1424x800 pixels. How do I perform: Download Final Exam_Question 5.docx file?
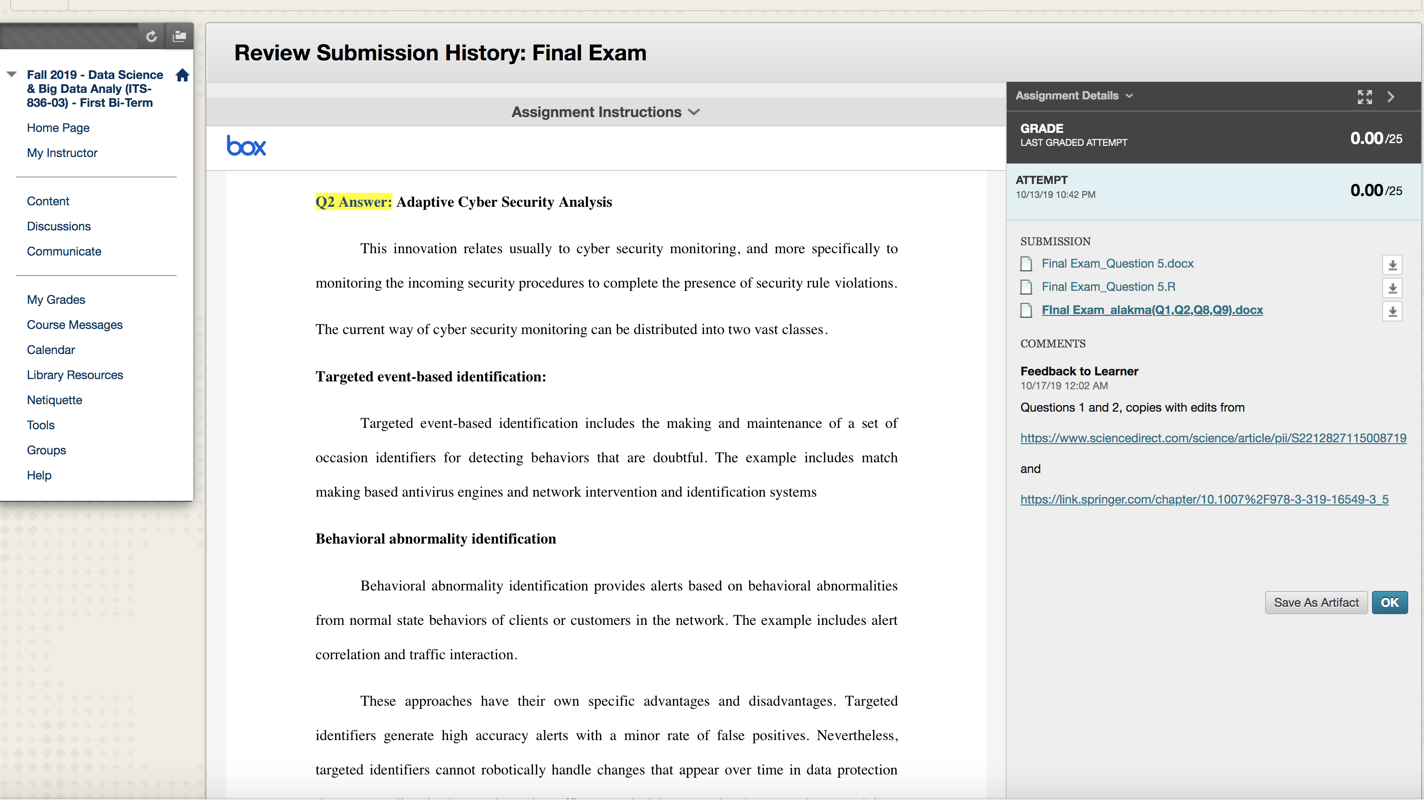click(x=1392, y=265)
